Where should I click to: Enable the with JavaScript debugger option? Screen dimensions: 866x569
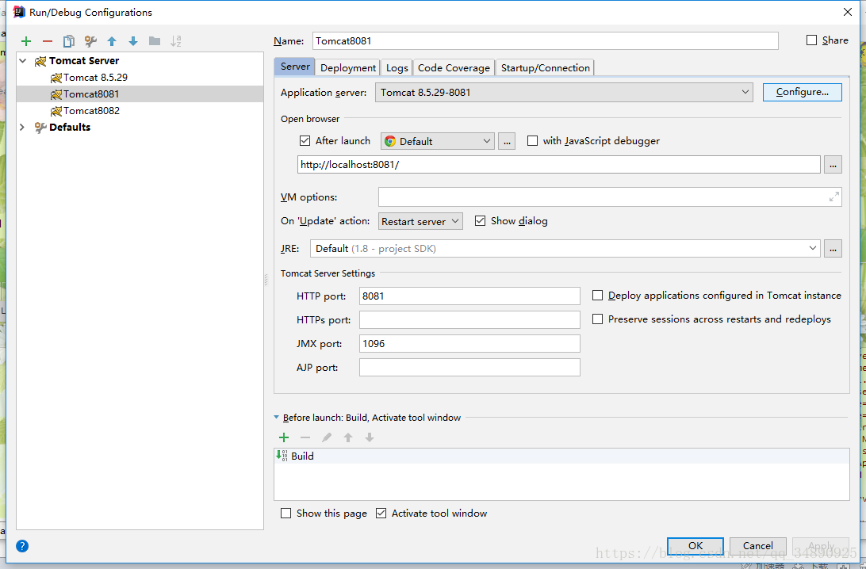tap(532, 141)
